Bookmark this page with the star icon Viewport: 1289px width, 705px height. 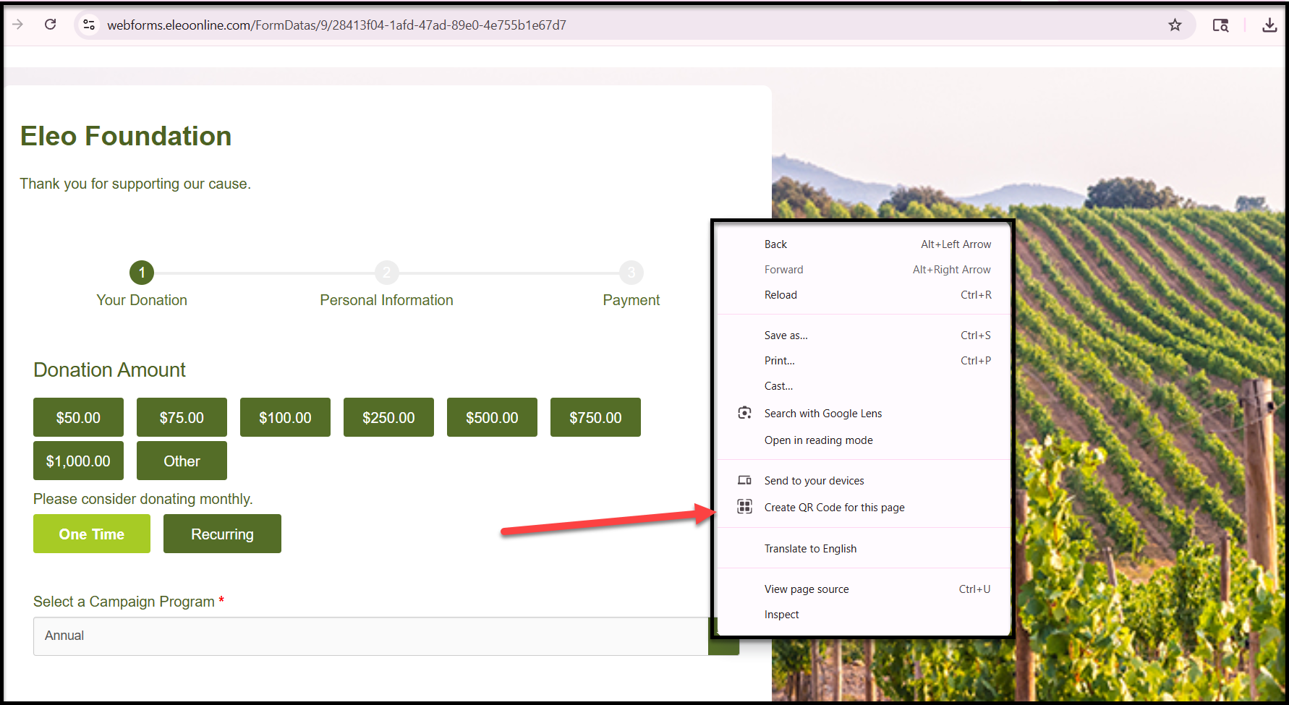[1175, 25]
